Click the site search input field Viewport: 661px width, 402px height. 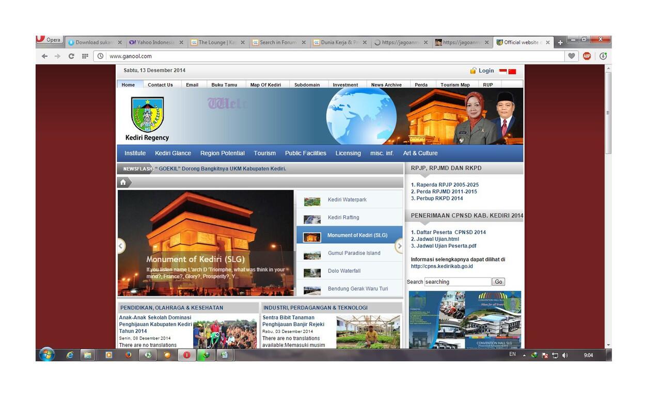tap(458, 282)
